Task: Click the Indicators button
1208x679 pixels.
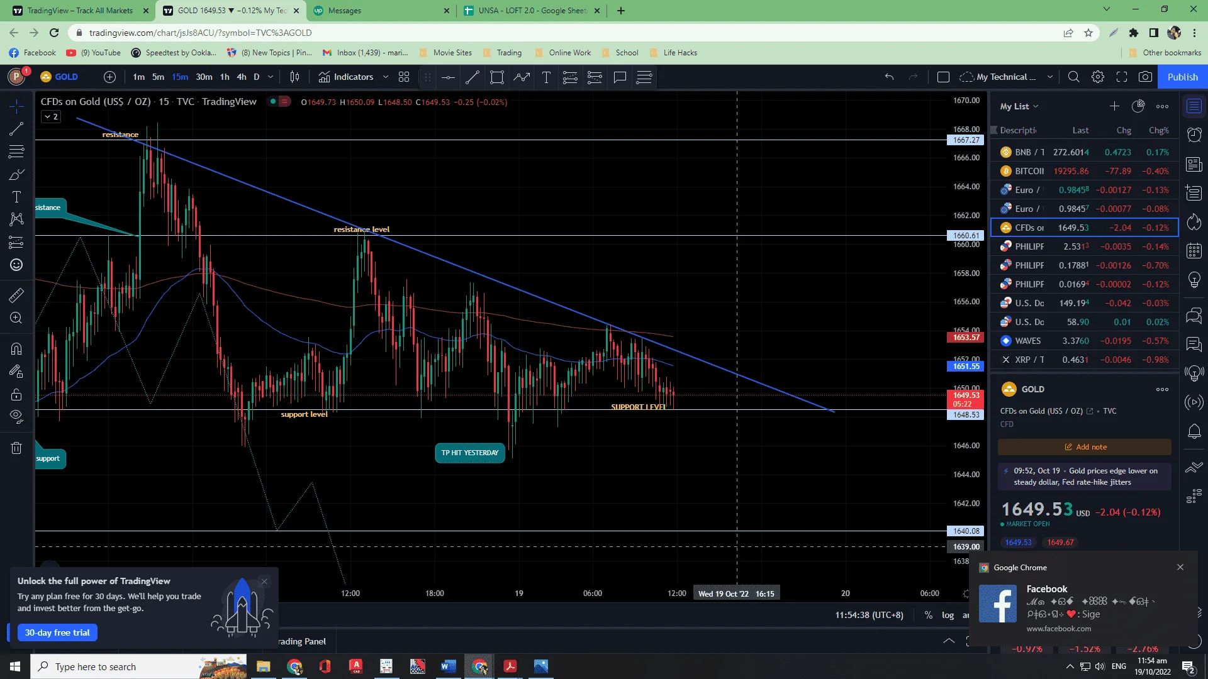Action: 346,77
